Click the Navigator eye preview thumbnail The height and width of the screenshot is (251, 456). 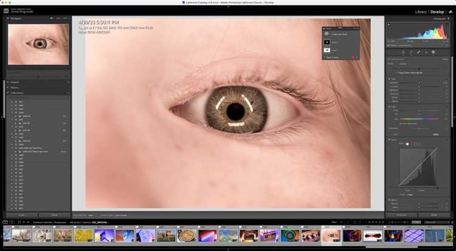(38, 44)
